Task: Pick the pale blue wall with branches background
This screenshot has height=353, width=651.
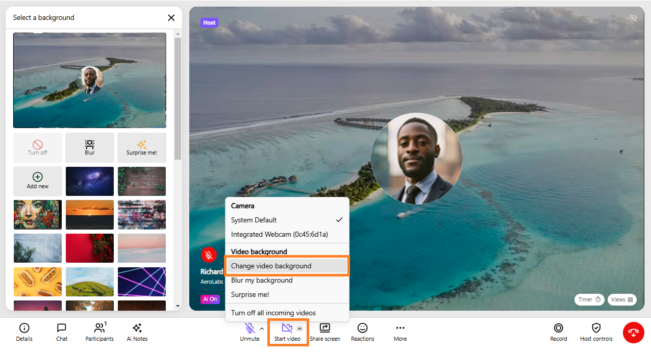Action: point(38,248)
